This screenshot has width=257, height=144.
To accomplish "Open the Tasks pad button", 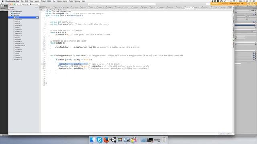I will pyautogui.click(x=230, y=134).
